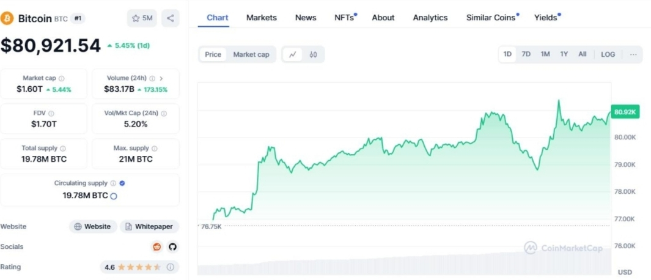Select the 7D time range
The image size is (651, 280).
point(526,54)
